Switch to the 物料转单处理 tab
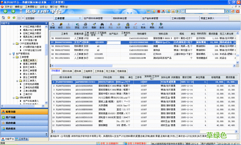This screenshot has width=241, height=145. 120,18
